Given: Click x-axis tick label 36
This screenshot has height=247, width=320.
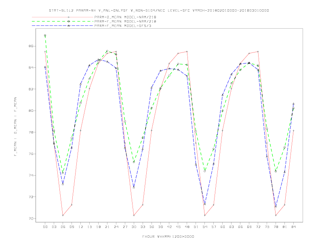Looking at the screenshot, I should click(152, 227).
